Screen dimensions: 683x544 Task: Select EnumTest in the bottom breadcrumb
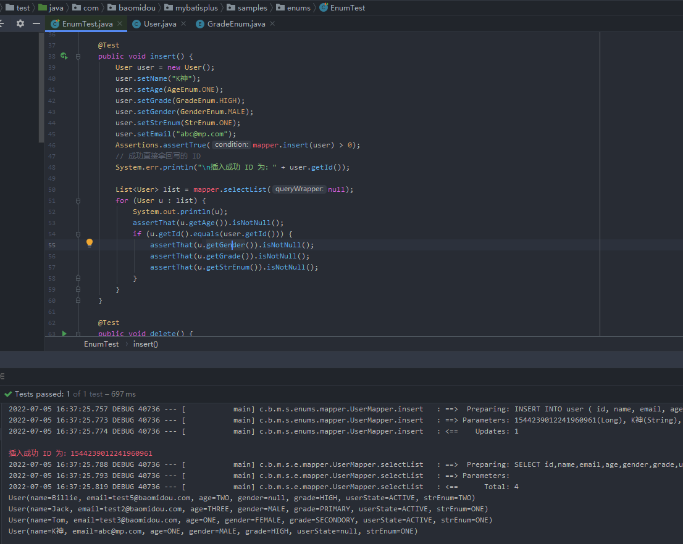(101, 344)
